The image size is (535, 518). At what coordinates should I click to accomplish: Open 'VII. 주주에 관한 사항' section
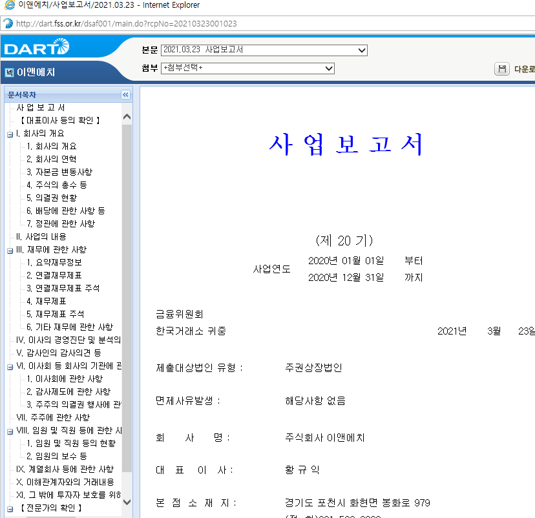(53, 418)
